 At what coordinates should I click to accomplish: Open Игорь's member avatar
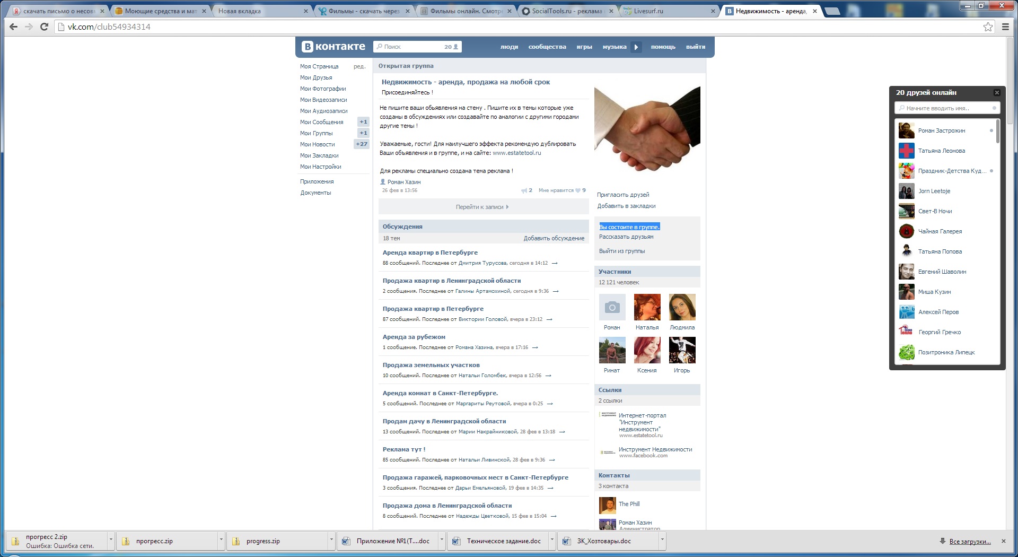tap(682, 350)
